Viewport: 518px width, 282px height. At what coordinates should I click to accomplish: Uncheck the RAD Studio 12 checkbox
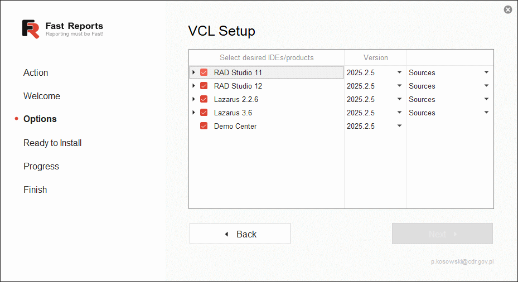(204, 86)
